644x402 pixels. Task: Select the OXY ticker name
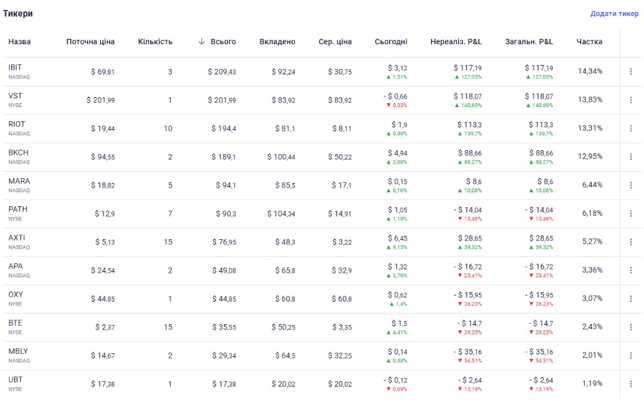tap(15, 294)
